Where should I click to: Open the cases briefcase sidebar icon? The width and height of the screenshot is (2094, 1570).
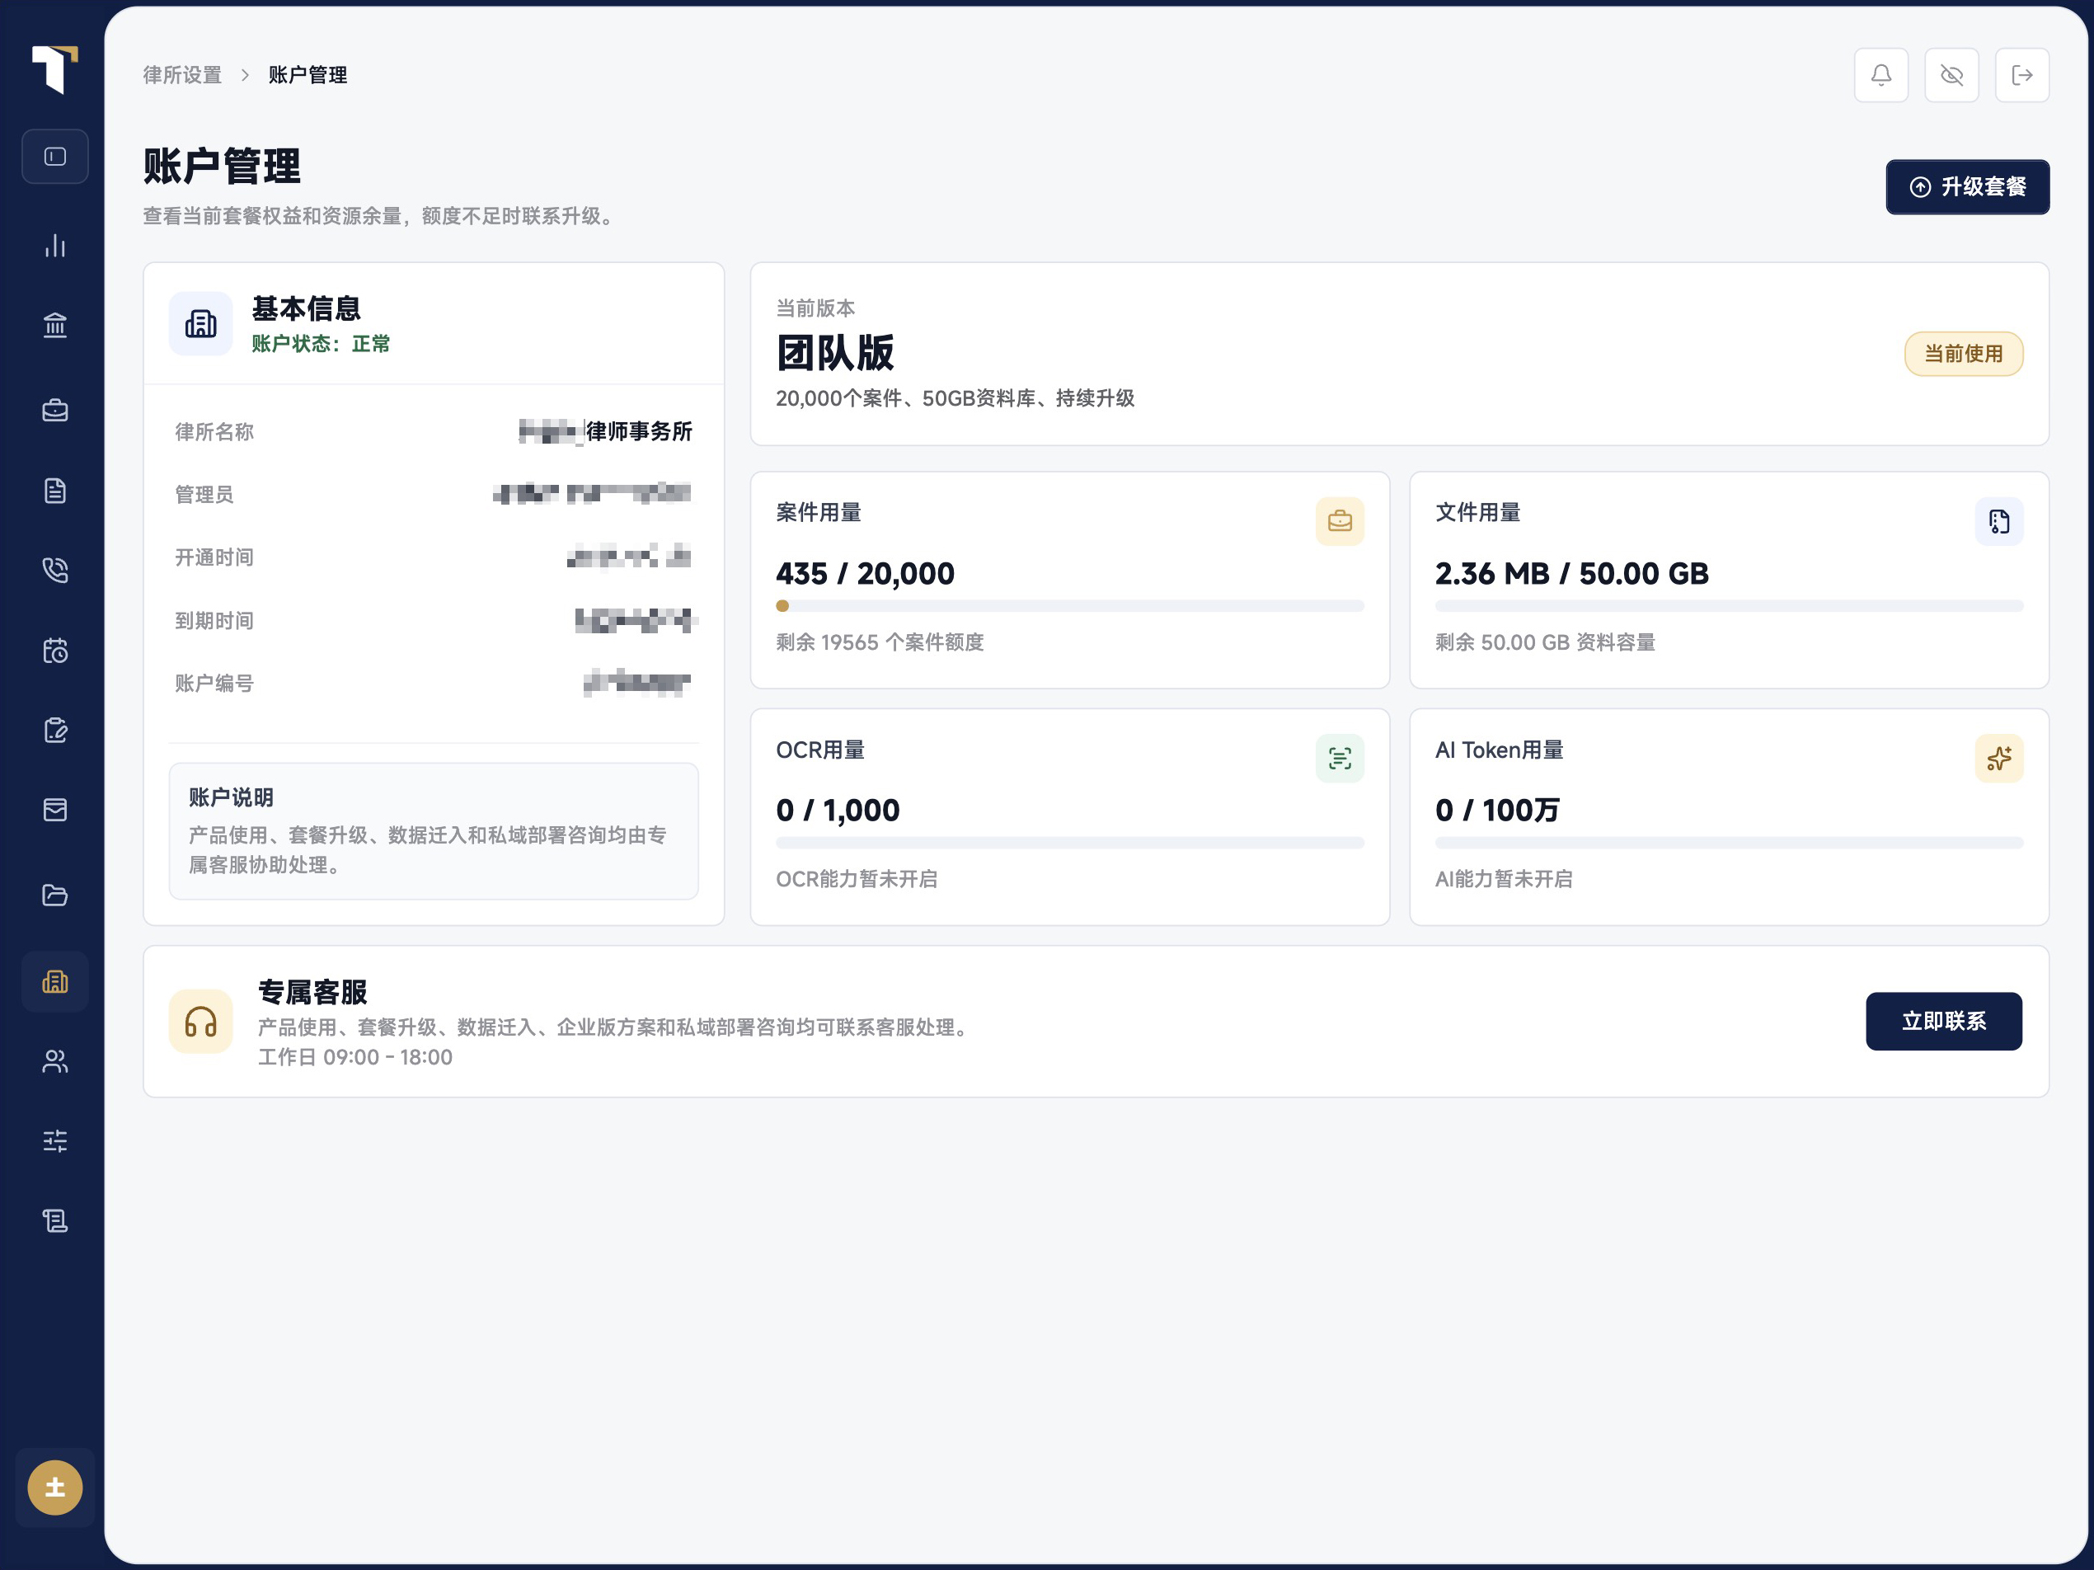point(55,409)
